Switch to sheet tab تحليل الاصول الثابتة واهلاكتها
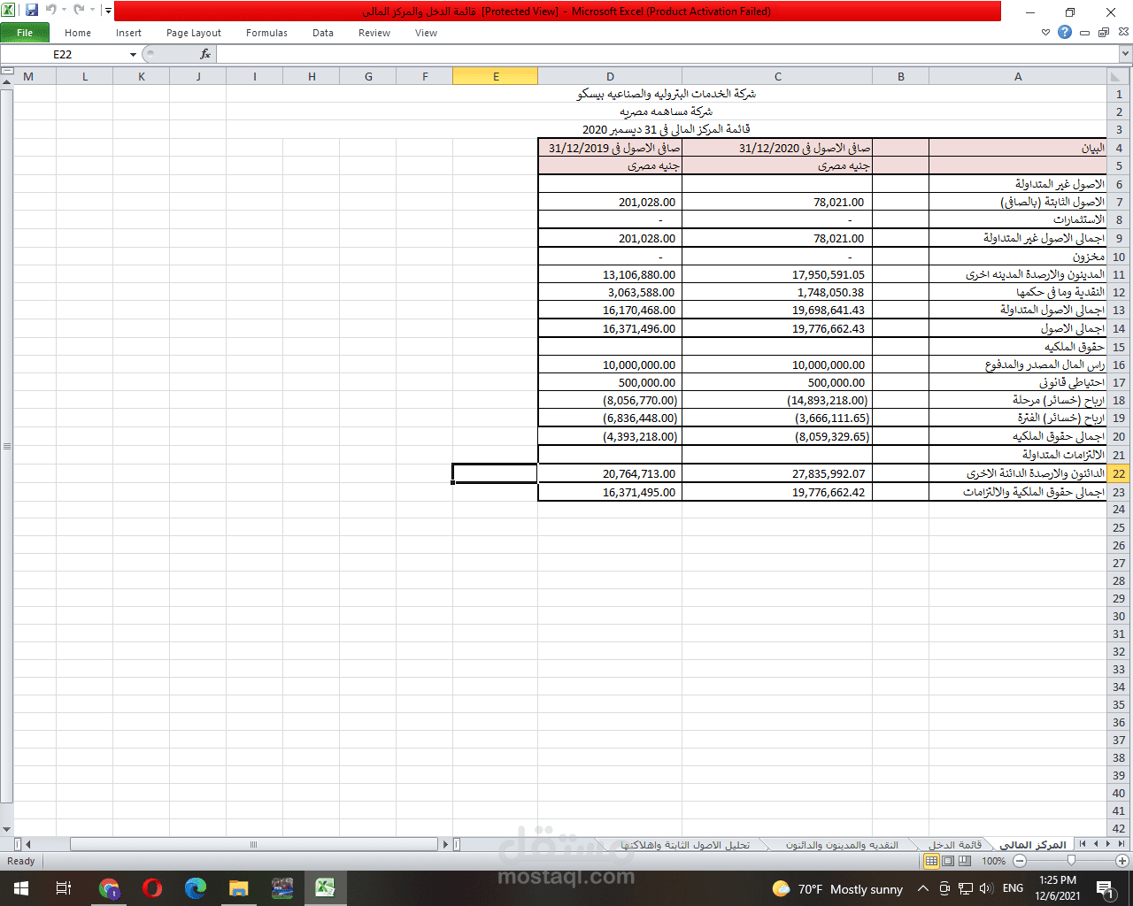Viewport: 1133px width, 906px height. 685,845
